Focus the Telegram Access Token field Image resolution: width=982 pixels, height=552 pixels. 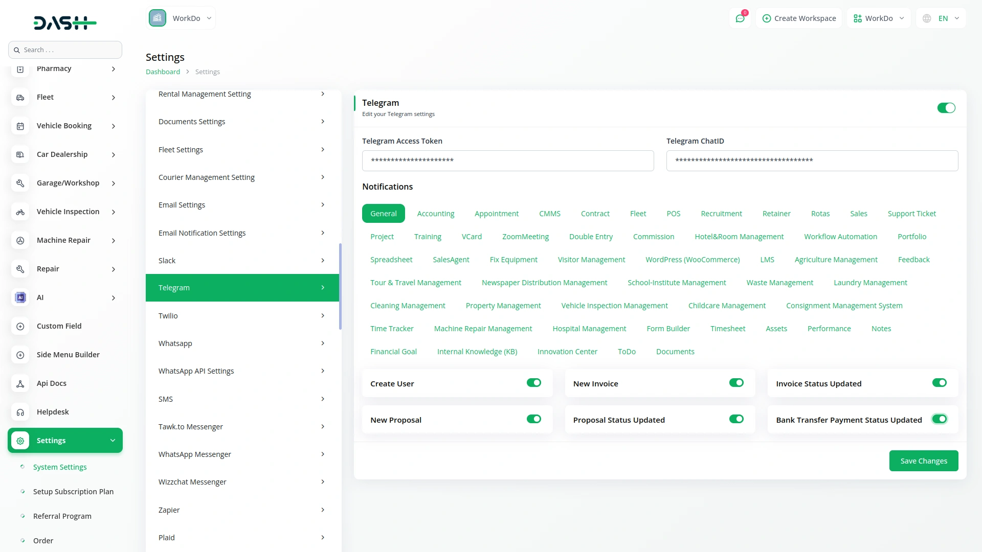[x=507, y=160]
